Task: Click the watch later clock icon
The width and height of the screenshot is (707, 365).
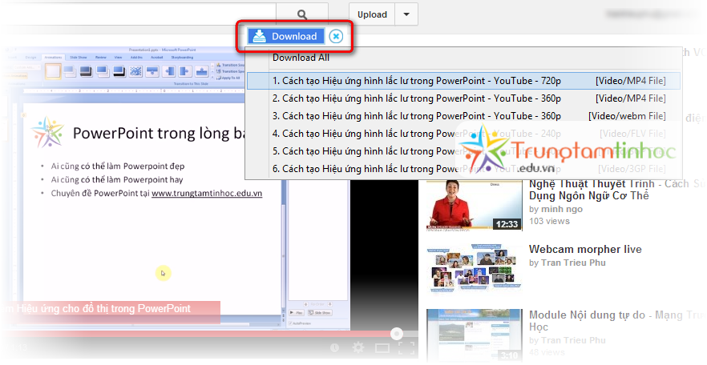Action: pyautogui.click(x=334, y=347)
